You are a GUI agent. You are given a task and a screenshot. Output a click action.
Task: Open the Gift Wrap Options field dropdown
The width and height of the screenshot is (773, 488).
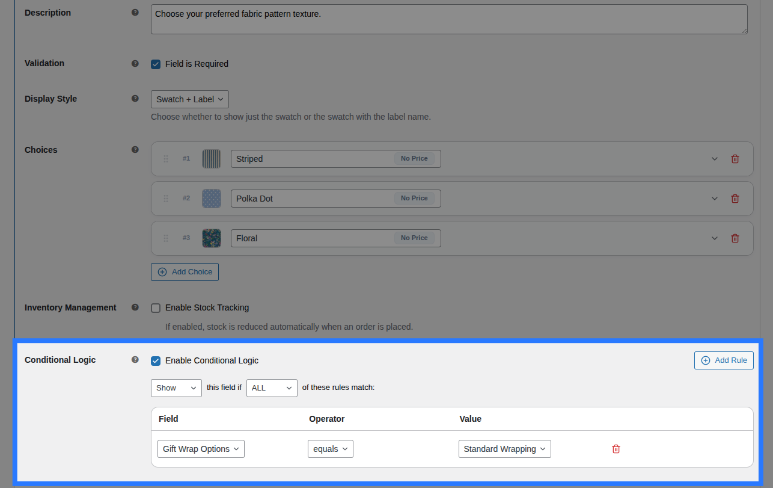[201, 449]
